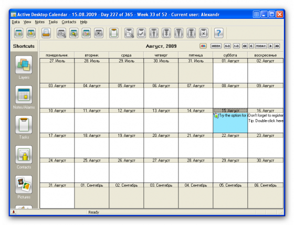Click the edit task pencil toolbar icon
The image size is (294, 225).
(129, 33)
